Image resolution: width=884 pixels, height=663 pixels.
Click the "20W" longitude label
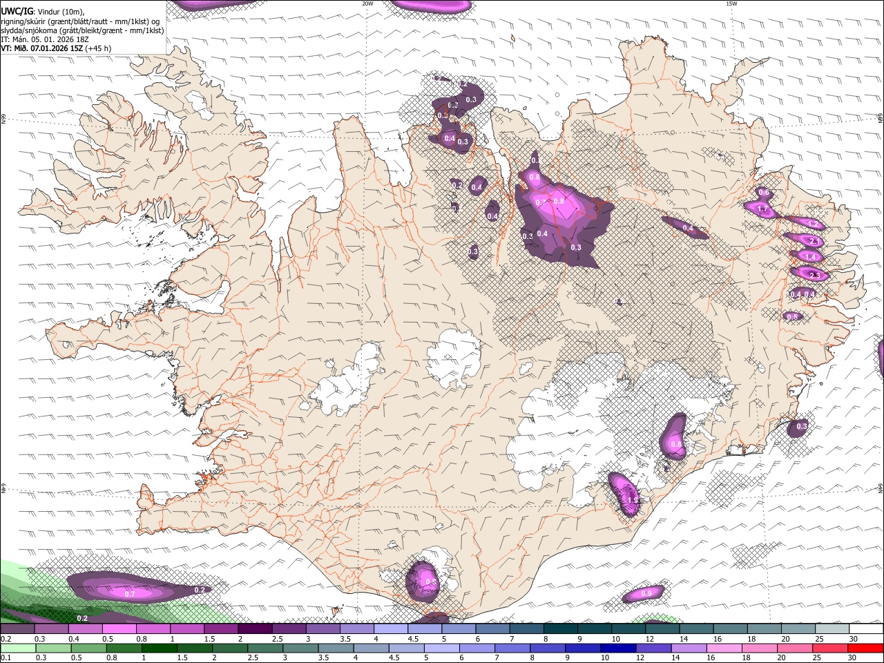click(367, 3)
